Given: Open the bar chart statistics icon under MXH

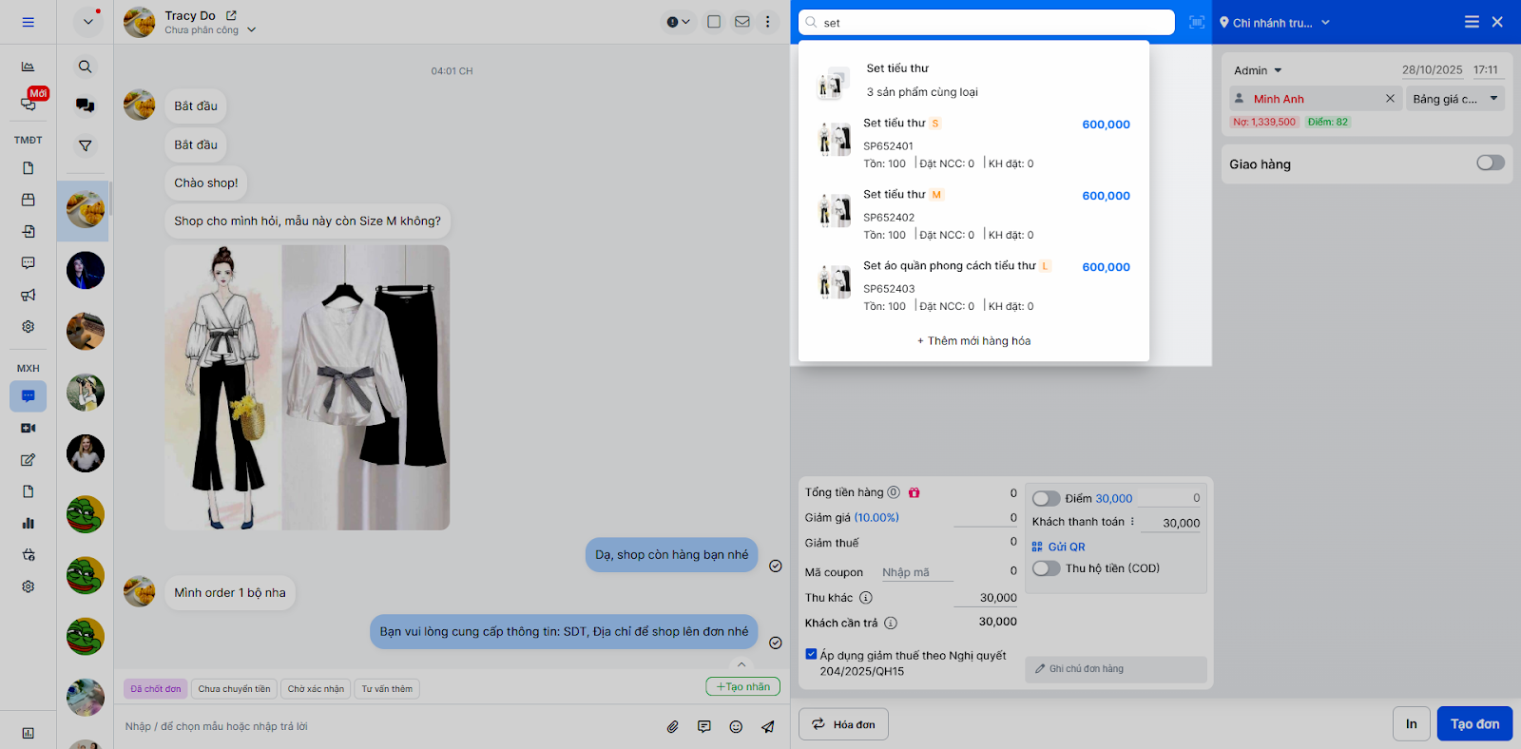Looking at the screenshot, I should [28, 523].
